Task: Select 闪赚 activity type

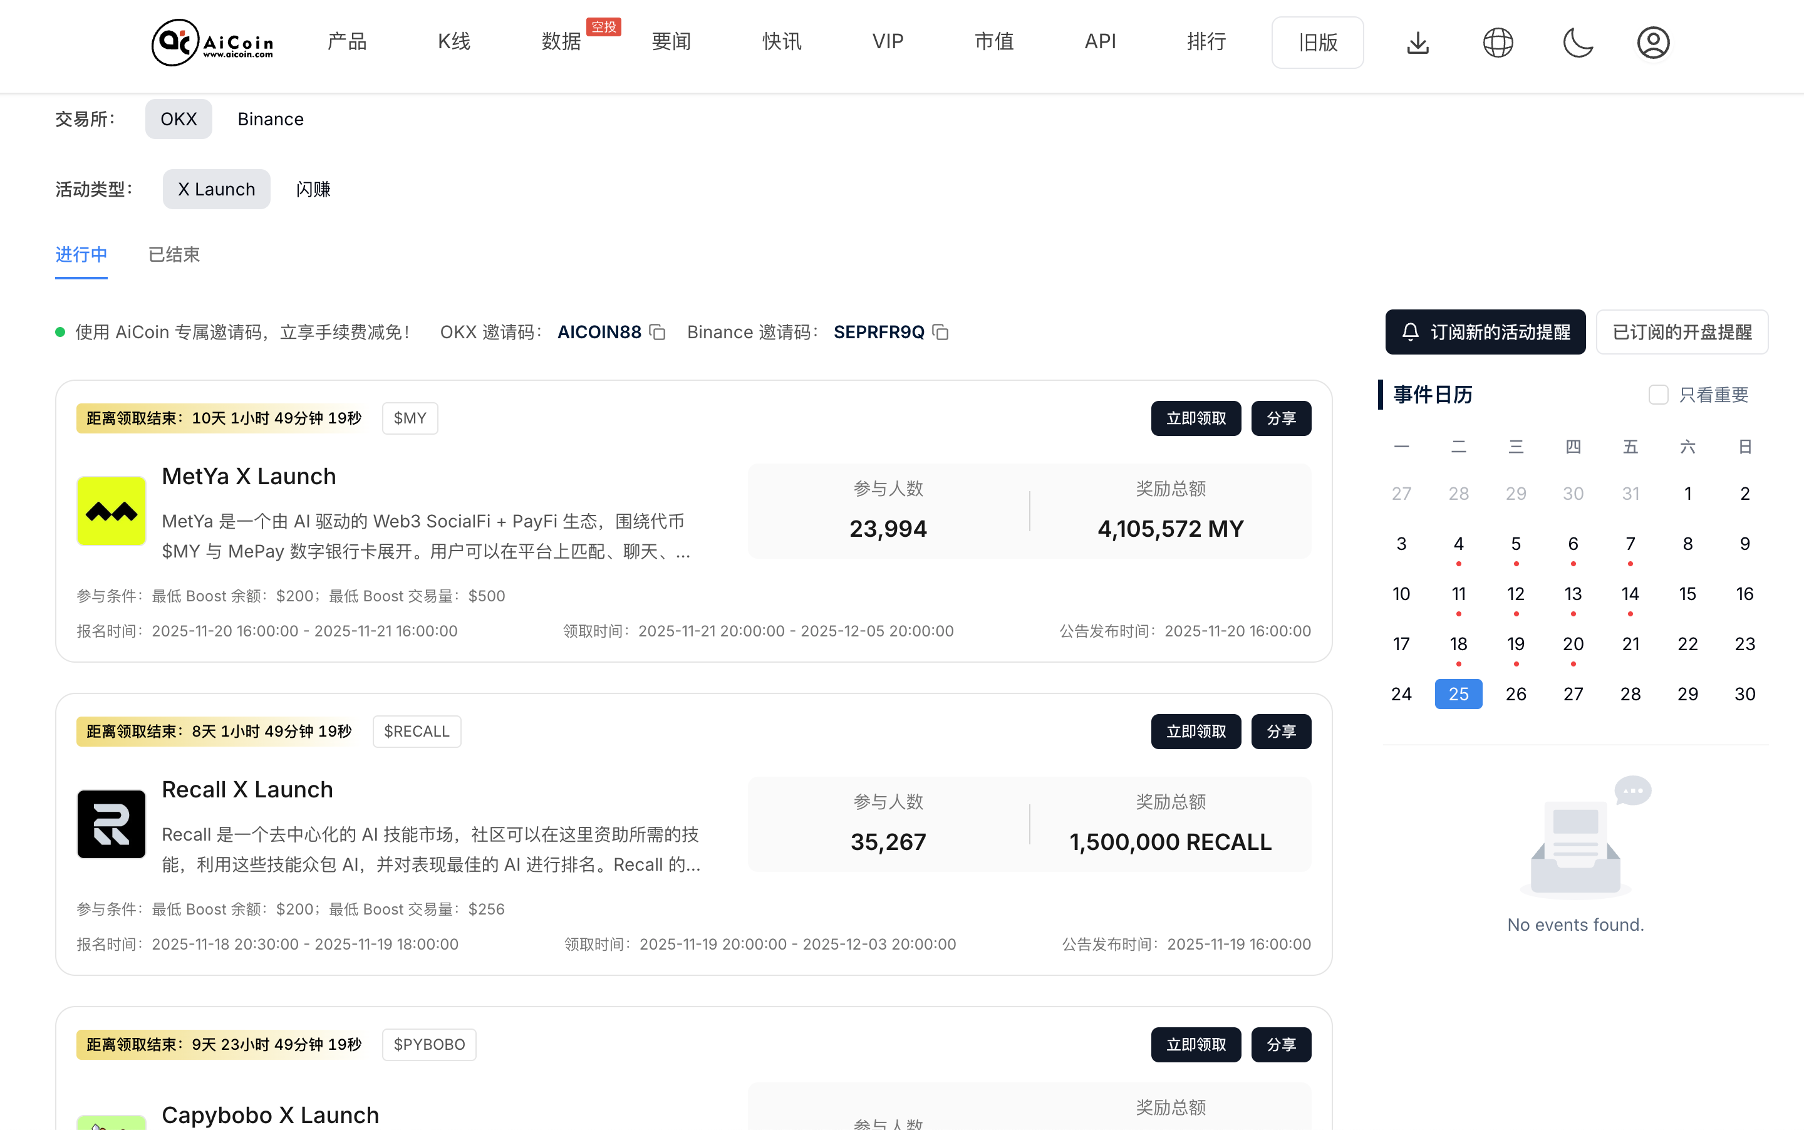Action: pos(313,189)
